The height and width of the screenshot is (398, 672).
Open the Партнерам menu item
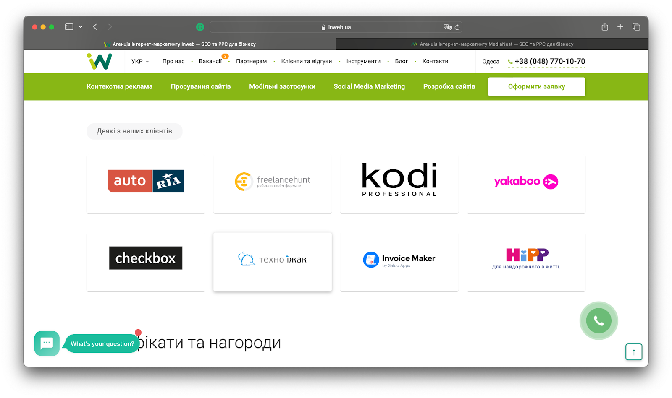[x=251, y=61]
